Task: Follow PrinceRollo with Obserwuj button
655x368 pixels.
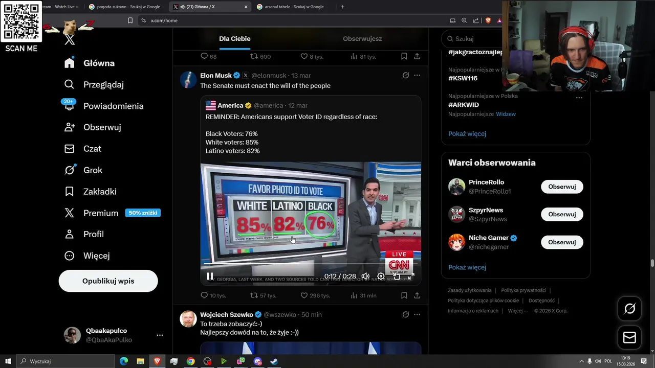Action: pyautogui.click(x=562, y=187)
